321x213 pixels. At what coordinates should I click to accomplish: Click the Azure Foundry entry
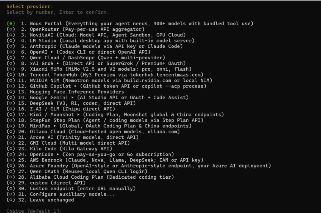pyautogui.click(x=139, y=166)
